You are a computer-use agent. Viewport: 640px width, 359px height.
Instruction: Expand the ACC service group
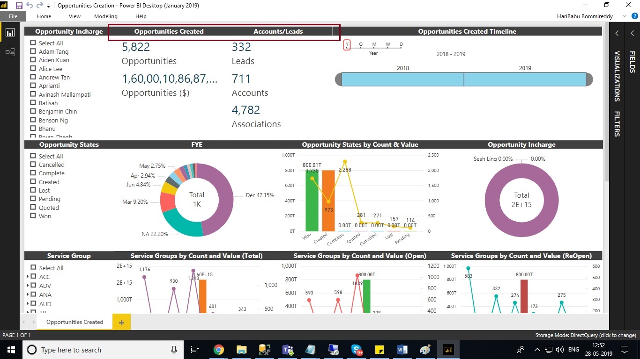(x=28, y=277)
